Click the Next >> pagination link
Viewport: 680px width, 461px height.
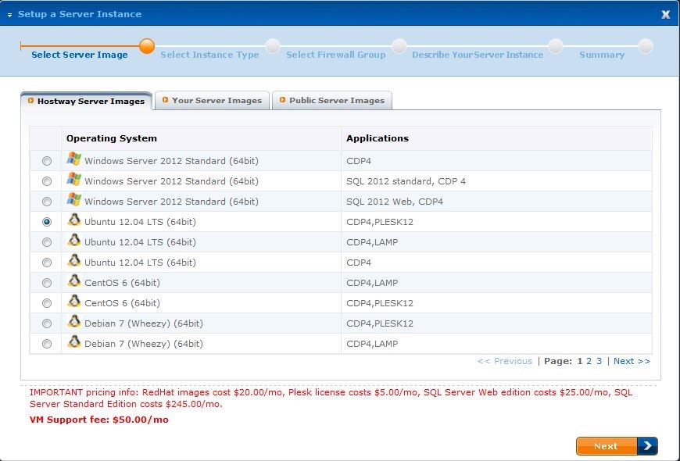tap(632, 361)
